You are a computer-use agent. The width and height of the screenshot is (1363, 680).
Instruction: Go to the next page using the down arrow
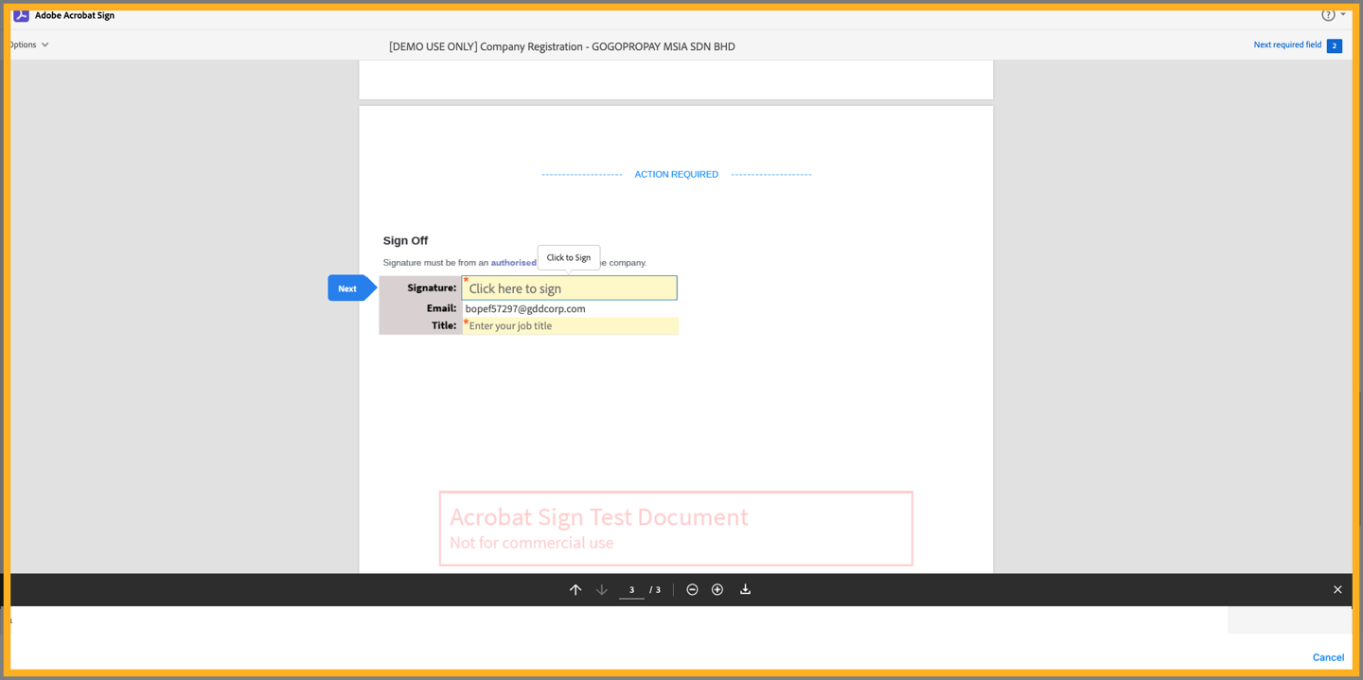tap(601, 589)
